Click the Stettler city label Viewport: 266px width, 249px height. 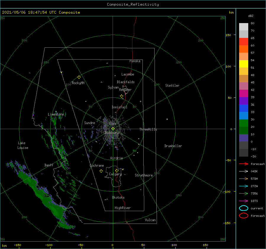pos(172,86)
